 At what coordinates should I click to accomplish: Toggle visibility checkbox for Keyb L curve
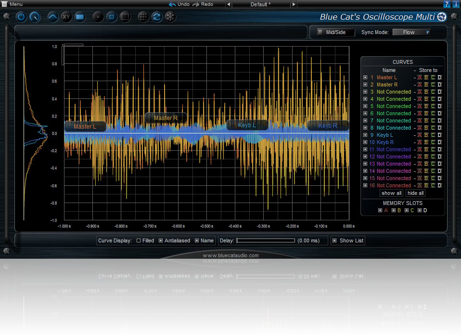pyautogui.click(x=365, y=135)
